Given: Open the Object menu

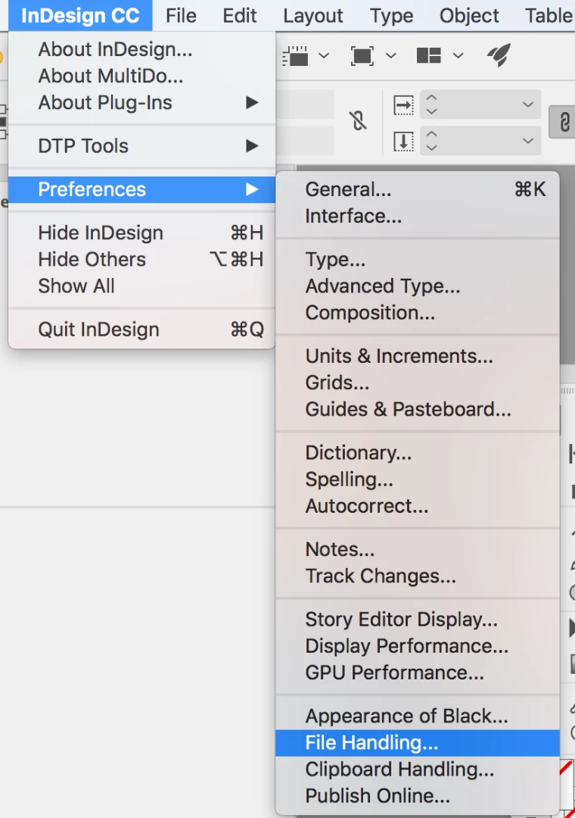Looking at the screenshot, I should tap(468, 16).
